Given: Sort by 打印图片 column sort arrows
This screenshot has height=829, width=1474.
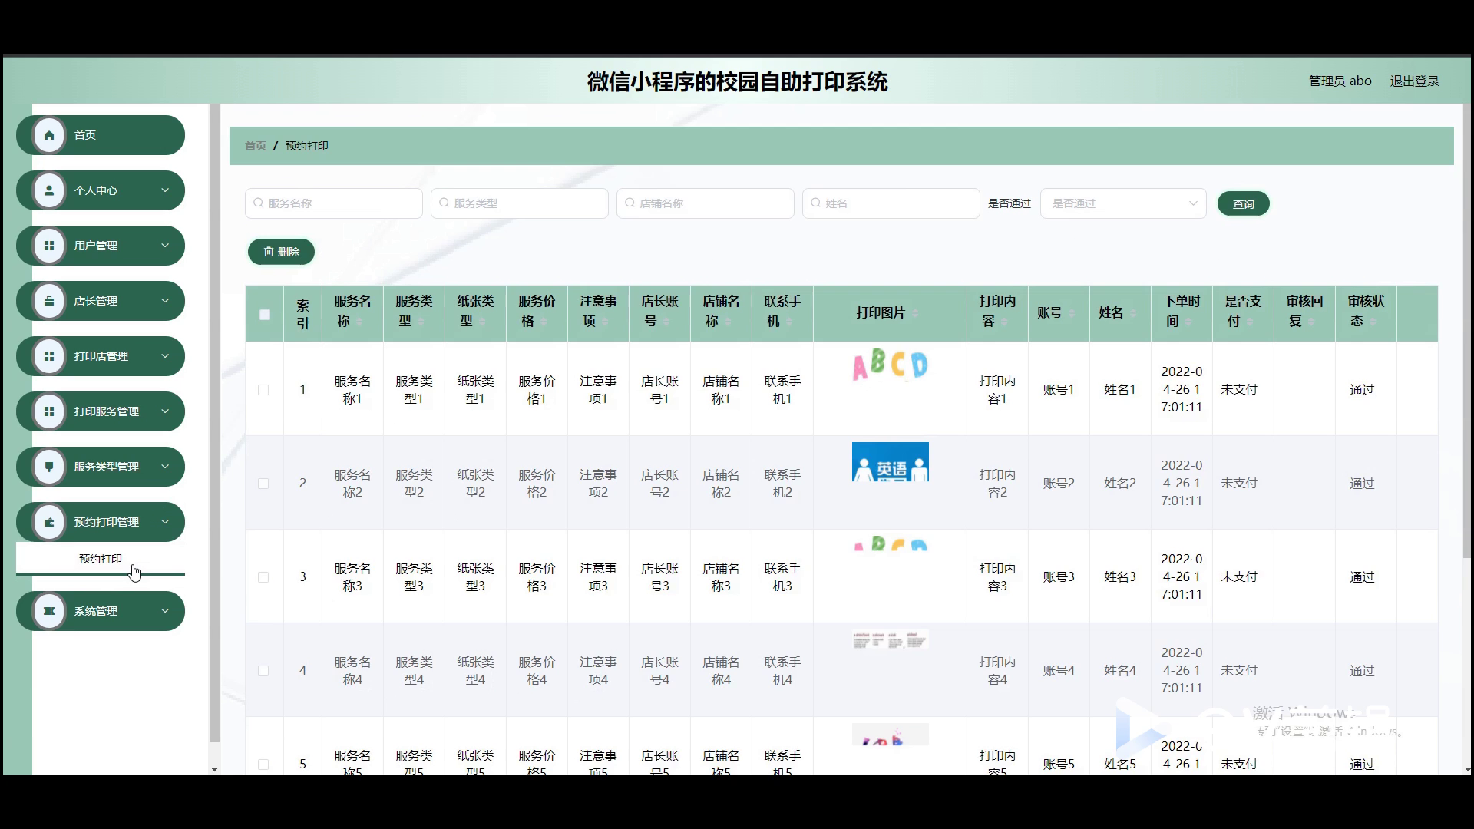Looking at the screenshot, I should click(x=914, y=313).
